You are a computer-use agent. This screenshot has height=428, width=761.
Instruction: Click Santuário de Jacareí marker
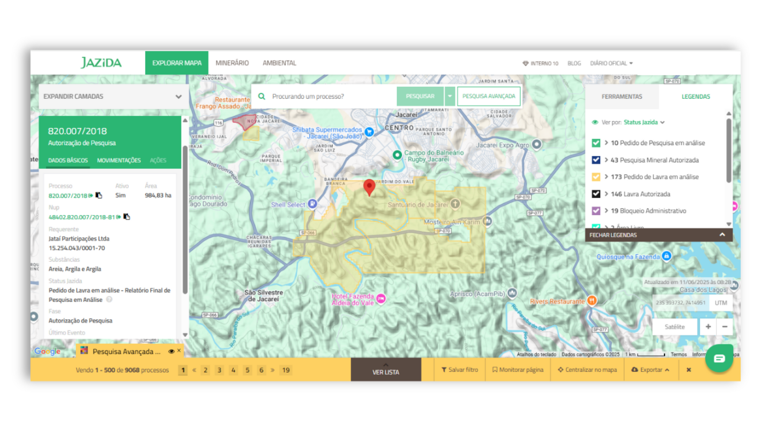[455, 204]
